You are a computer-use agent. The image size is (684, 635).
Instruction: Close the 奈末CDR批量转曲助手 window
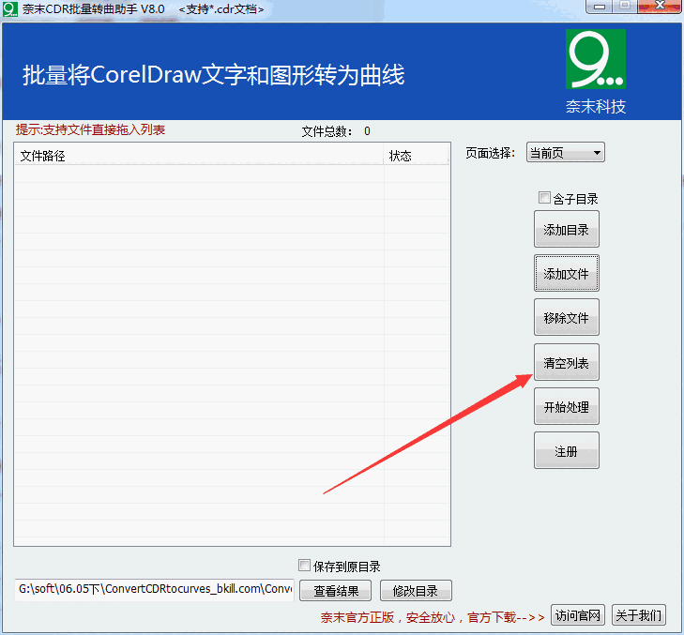point(660,7)
